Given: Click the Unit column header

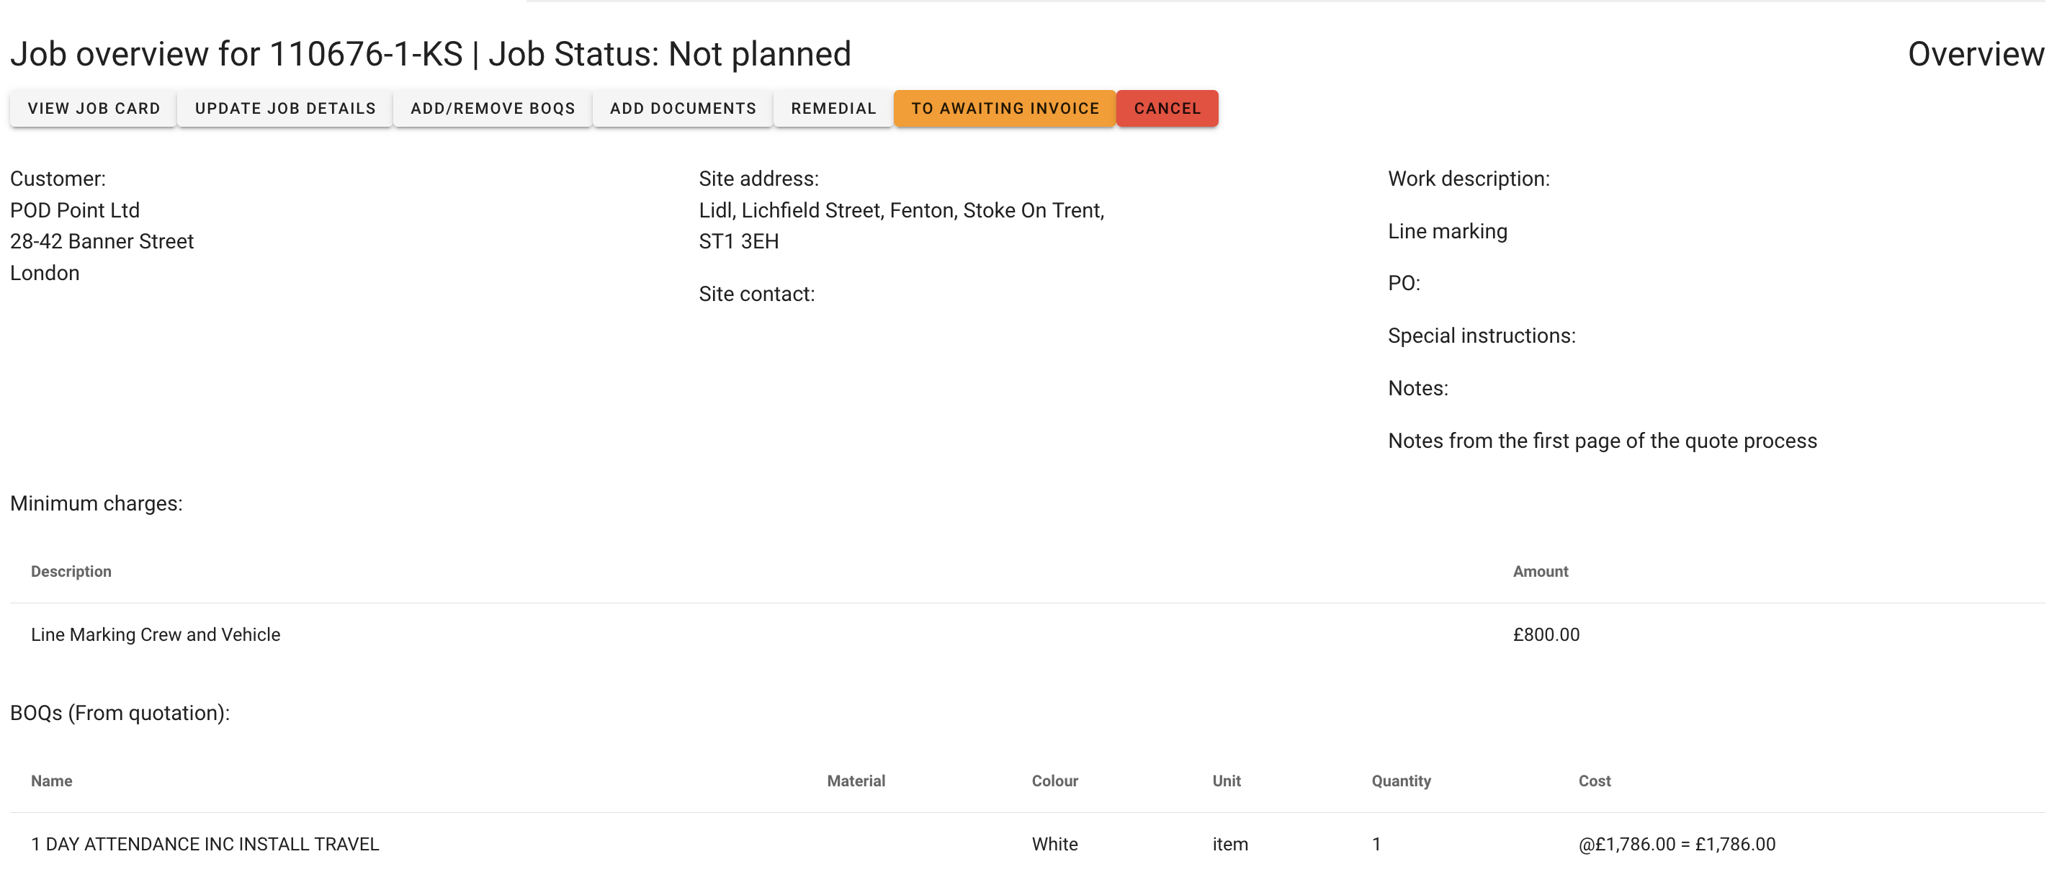Looking at the screenshot, I should click(x=1226, y=781).
